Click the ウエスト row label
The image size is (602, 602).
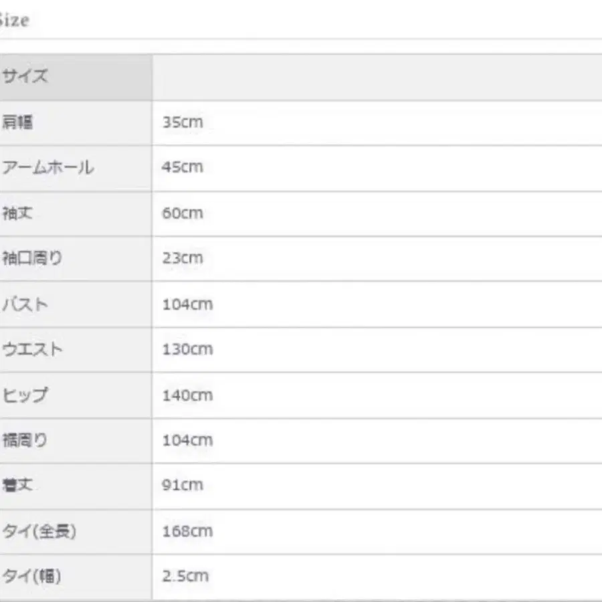tap(33, 350)
